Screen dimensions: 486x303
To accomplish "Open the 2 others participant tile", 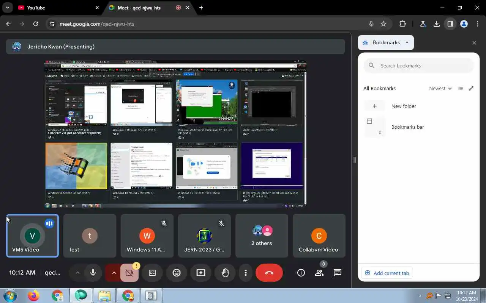I will 262,236.
